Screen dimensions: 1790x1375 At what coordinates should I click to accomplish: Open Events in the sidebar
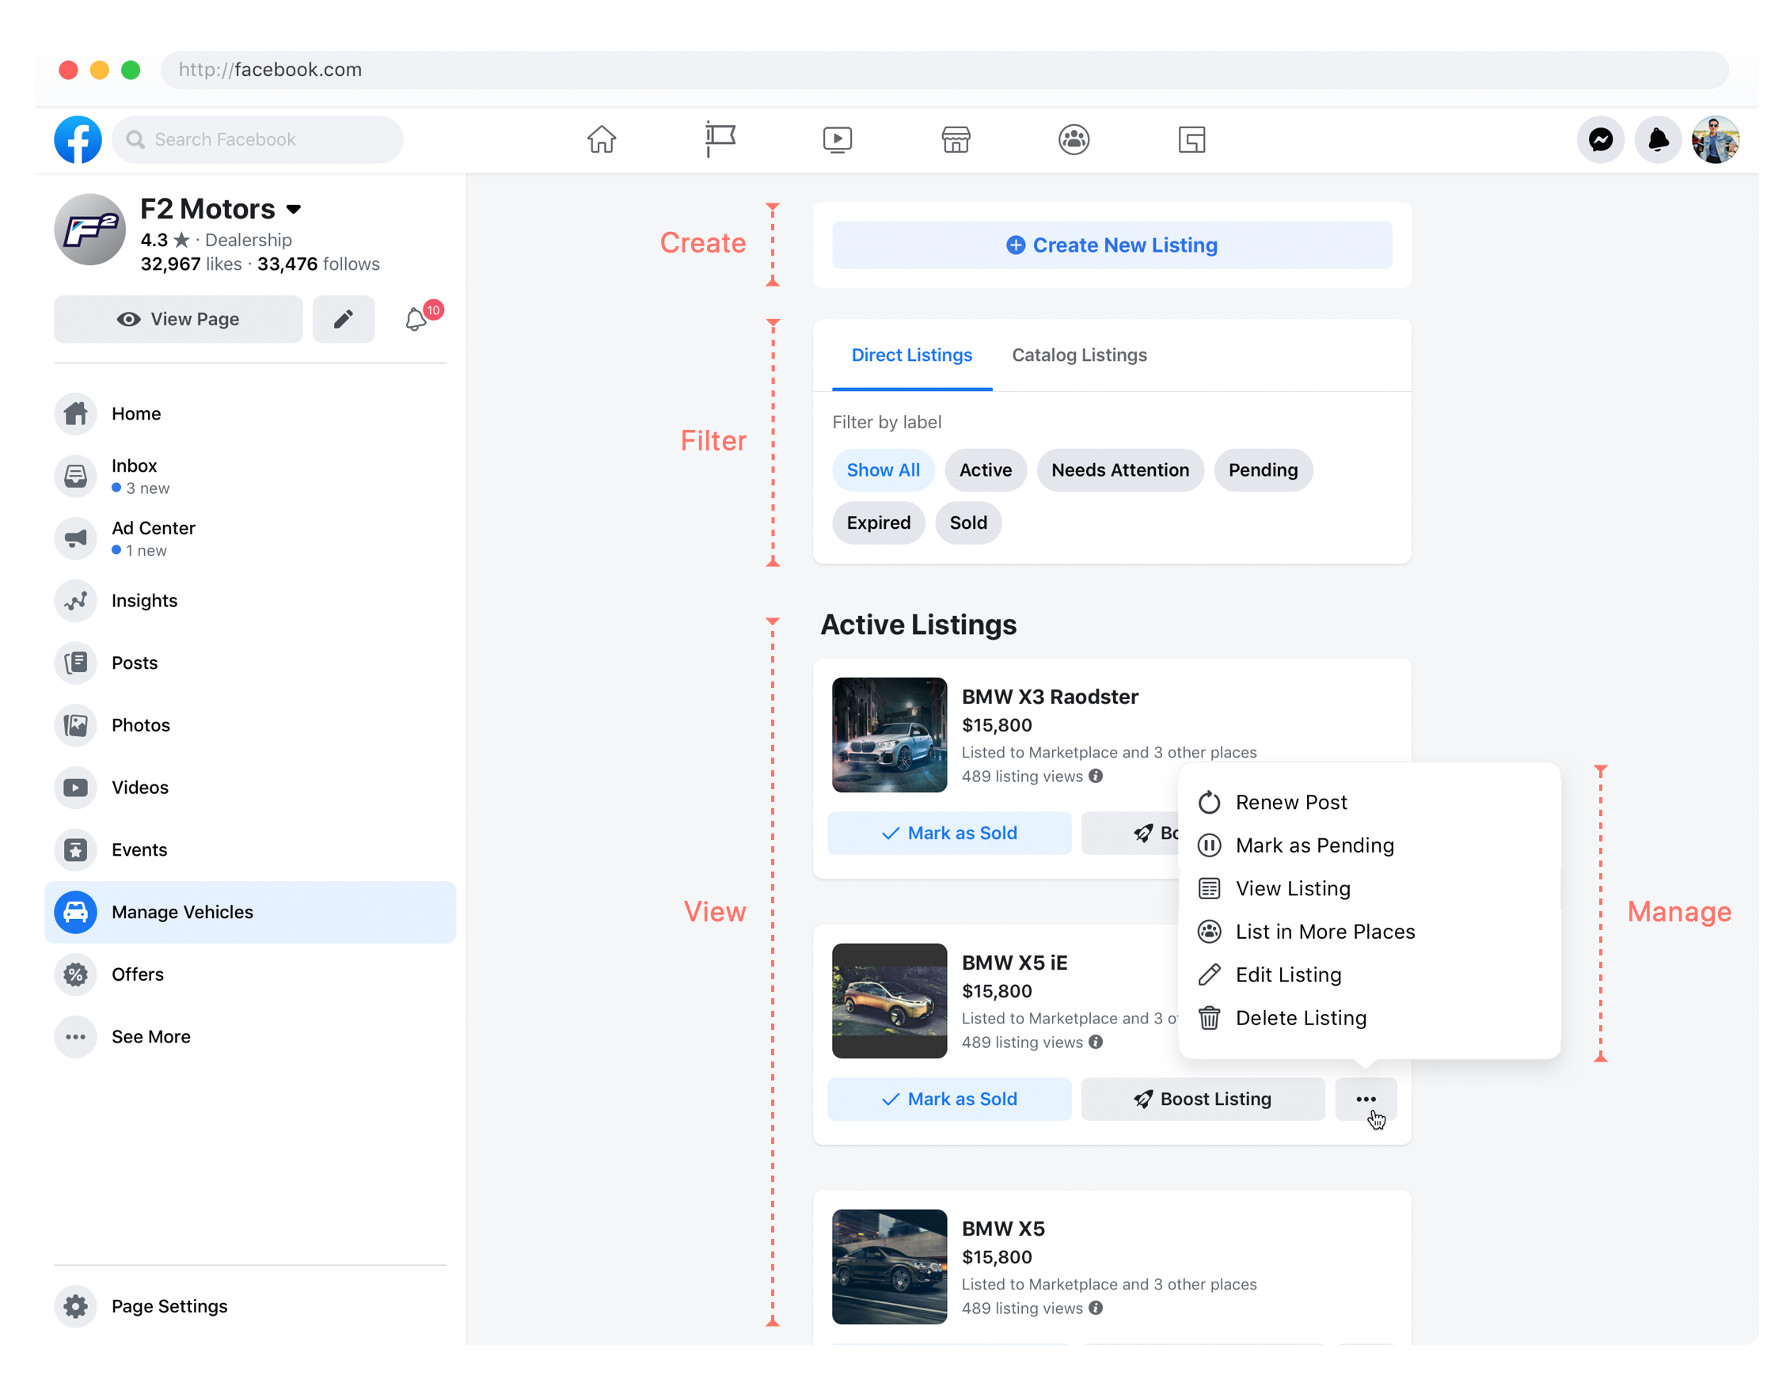coord(249,849)
